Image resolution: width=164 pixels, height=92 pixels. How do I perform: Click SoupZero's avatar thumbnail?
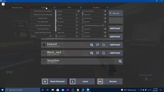coord(44,61)
